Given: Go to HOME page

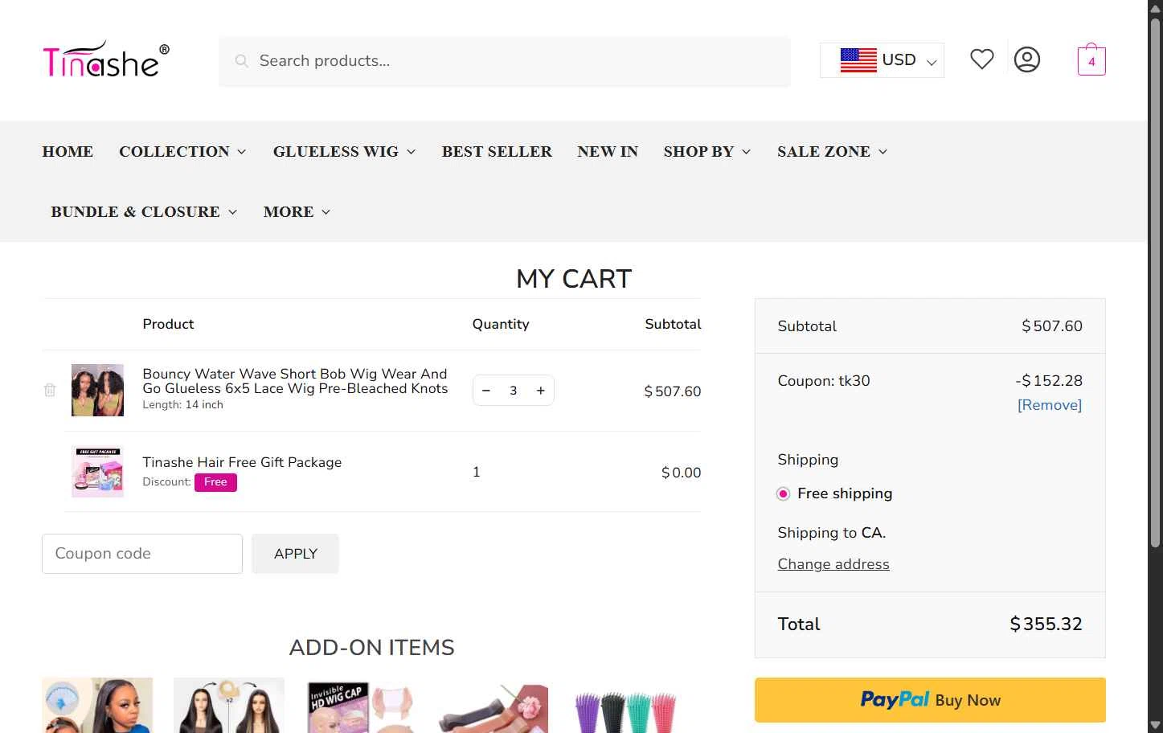Looking at the screenshot, I should [68, 152].
